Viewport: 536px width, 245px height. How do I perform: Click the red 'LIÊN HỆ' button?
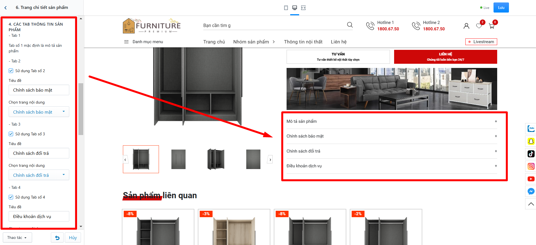tap(446, 57)
